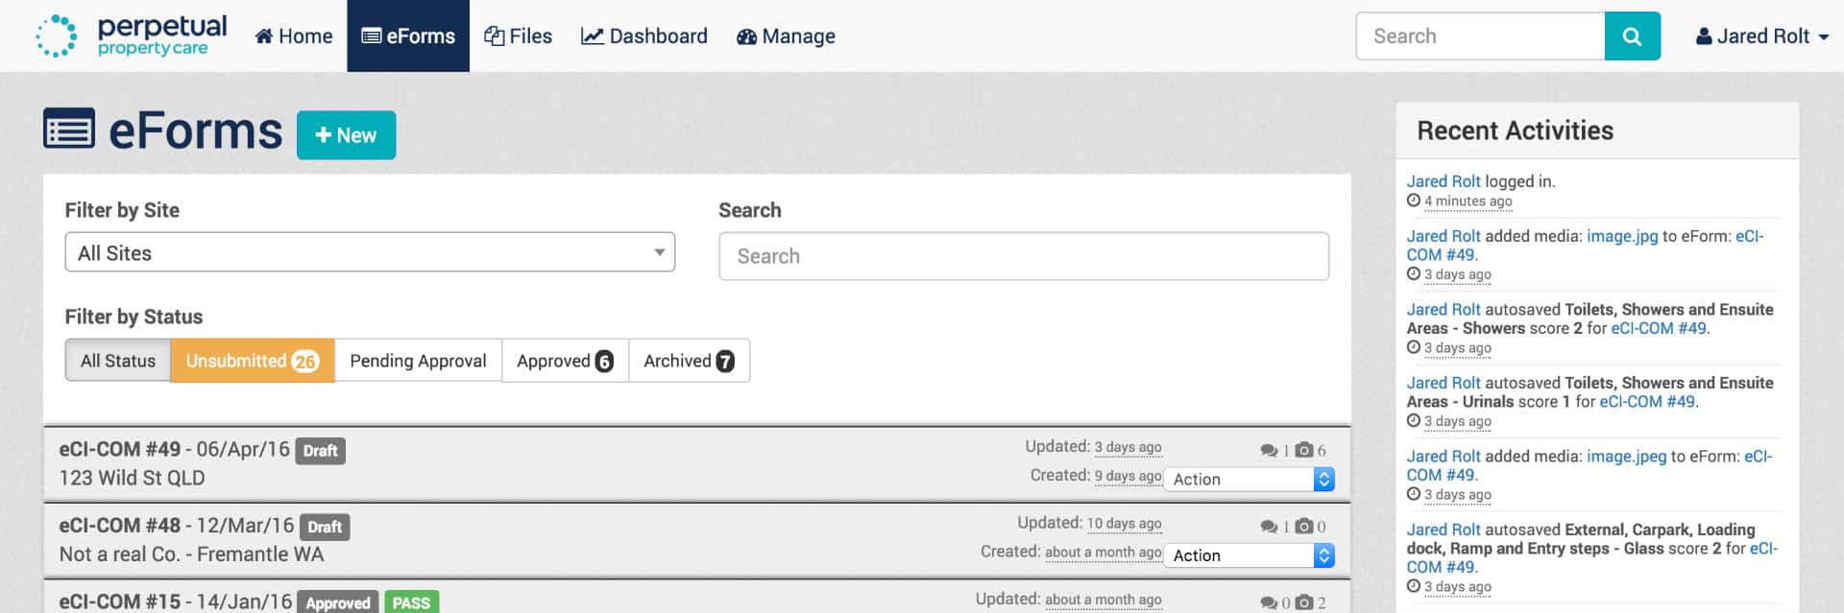Click clock icon under Urinals score activity
Image resolution: width=1844 pixels, height=613 pixels.
[1414, 420]
